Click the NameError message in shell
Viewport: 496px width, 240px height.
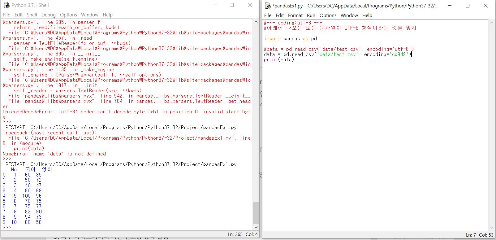[x=54, y=154]
